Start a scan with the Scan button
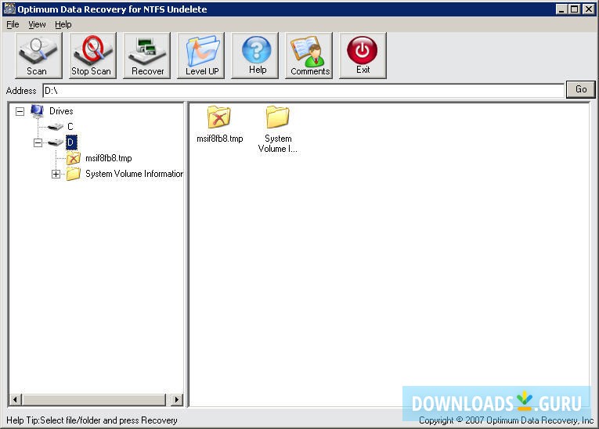Viewport: 599px width, 429px height. 38,56
